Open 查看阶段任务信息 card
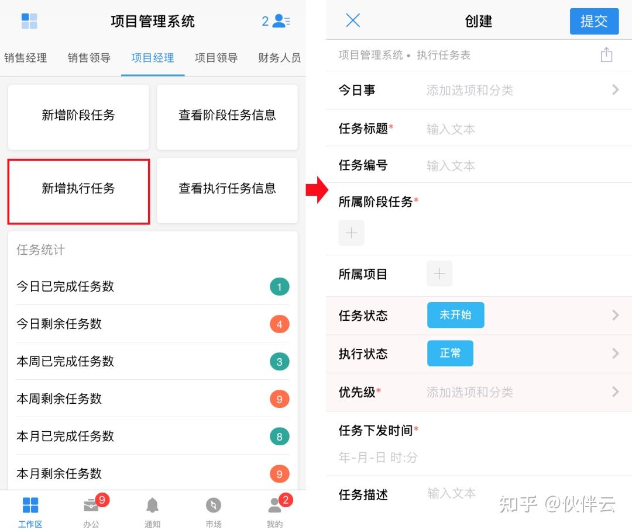632x530 pixels. pyautogui.click(x=227, y=117)
